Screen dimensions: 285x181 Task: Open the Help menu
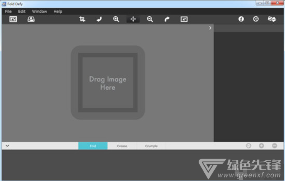(x=58, y=12)
